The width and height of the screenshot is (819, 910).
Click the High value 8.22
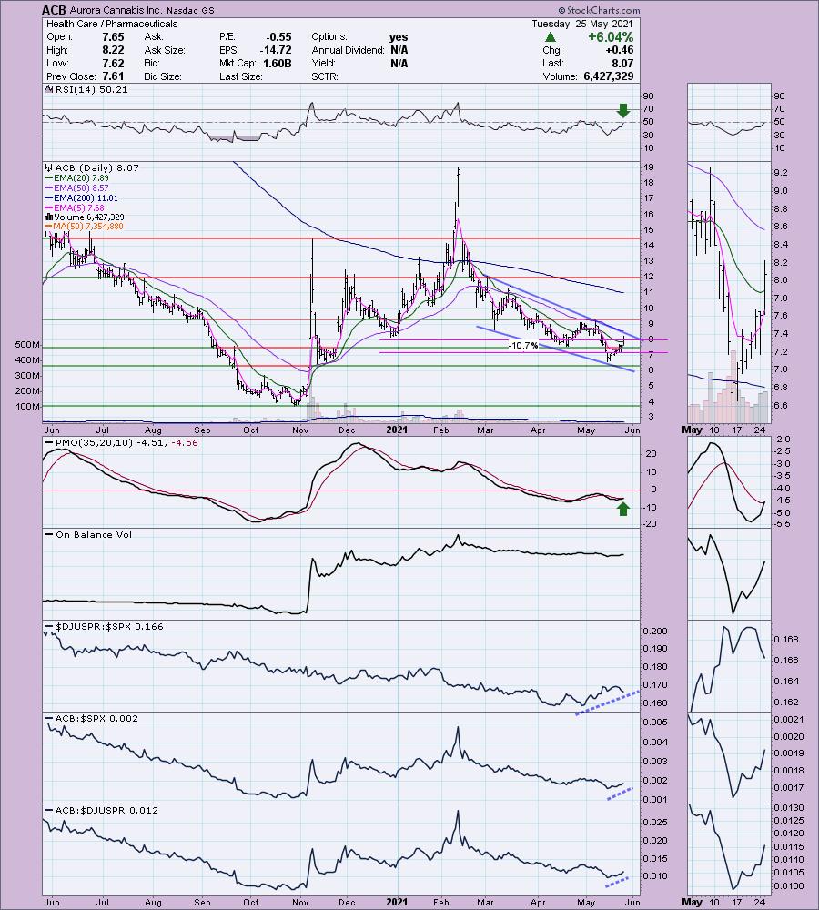tap(113, 50)
